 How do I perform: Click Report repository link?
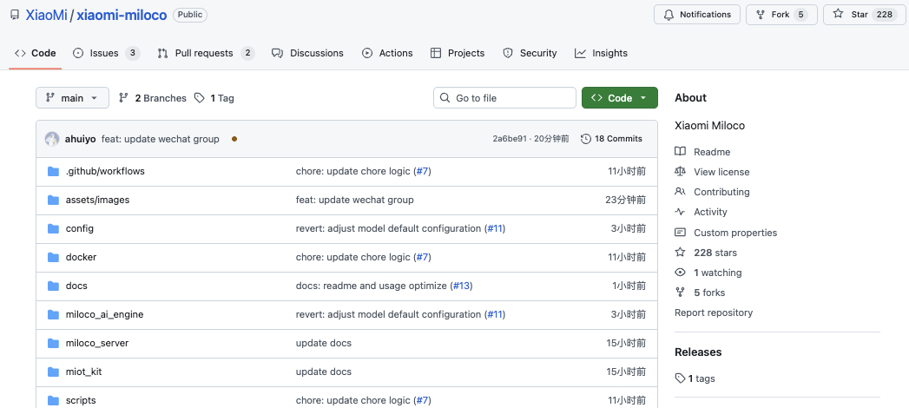714,313
